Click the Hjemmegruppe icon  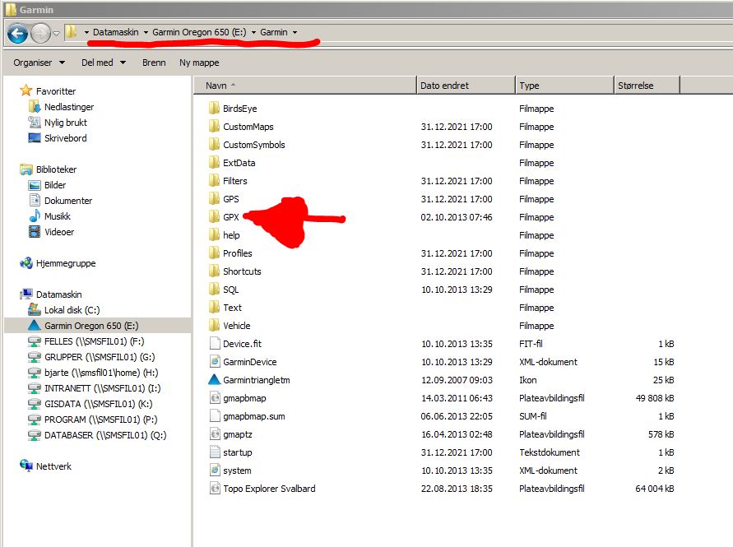tap(26, 263)
